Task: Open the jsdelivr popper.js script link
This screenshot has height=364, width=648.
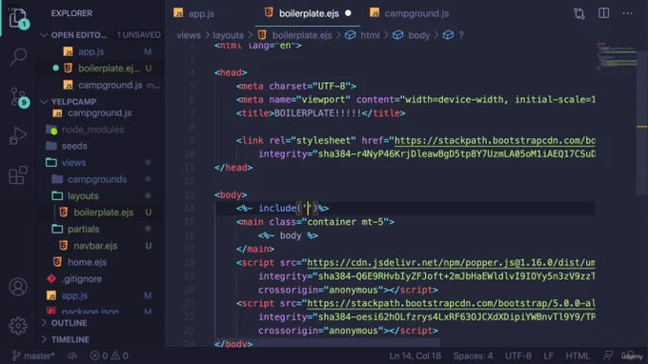Action: tap(451, 263)
